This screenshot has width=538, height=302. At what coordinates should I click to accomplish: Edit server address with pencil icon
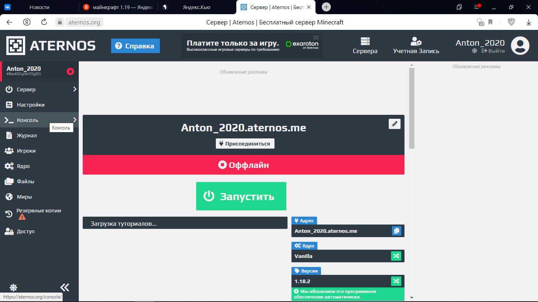pos(395,124)
